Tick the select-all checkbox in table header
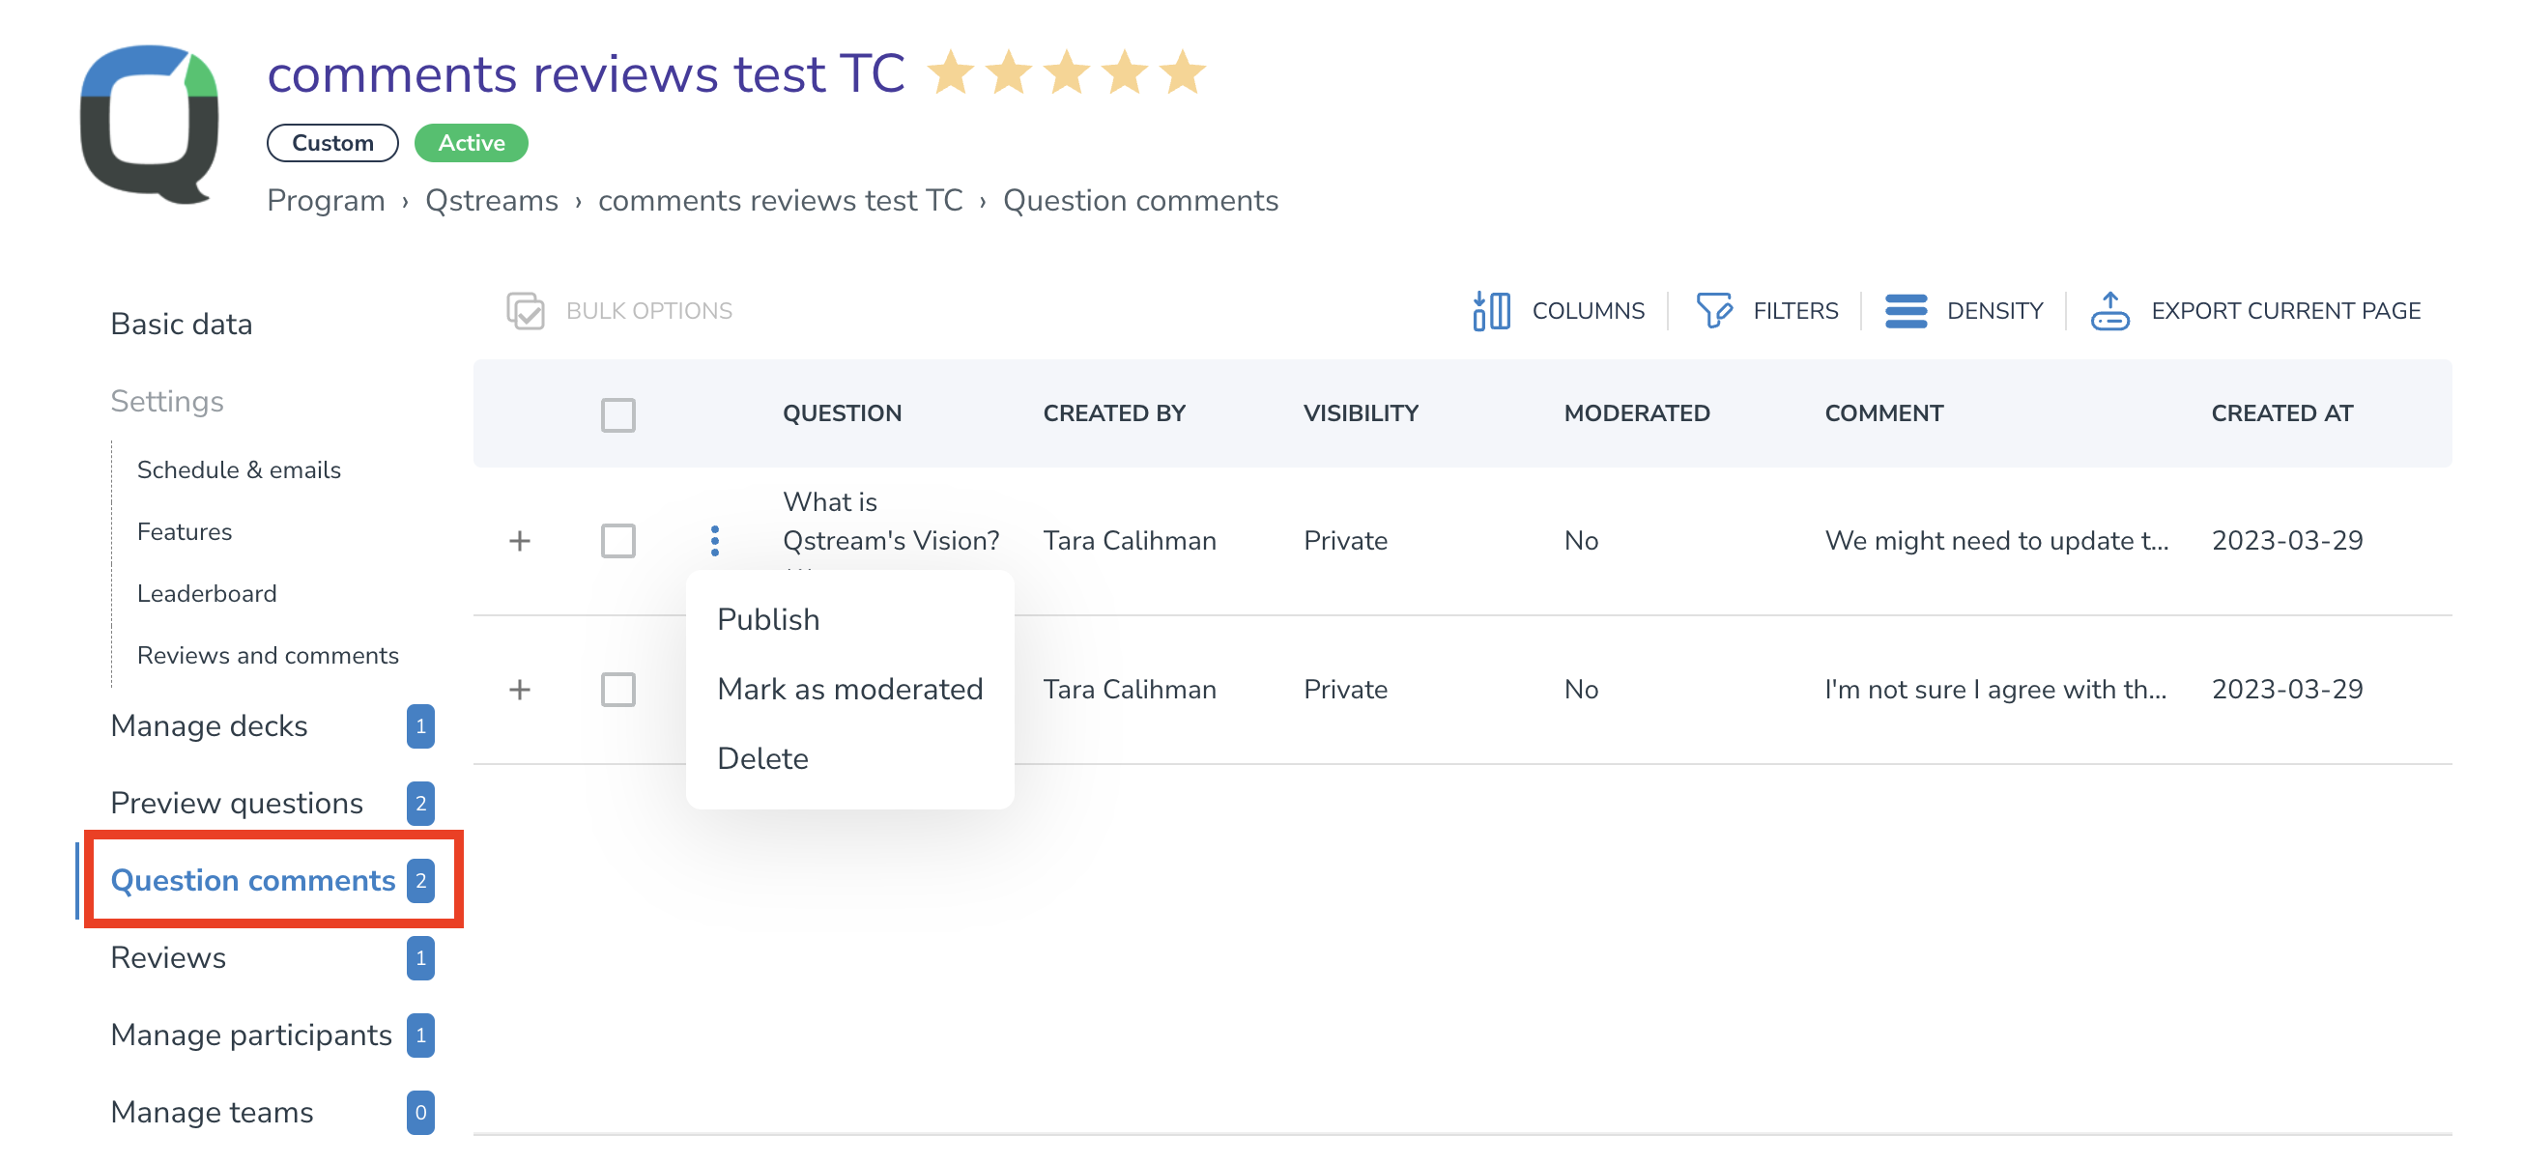Image resolution: width=2524 pixels, height=1163 pixels. tap(618, 414)
